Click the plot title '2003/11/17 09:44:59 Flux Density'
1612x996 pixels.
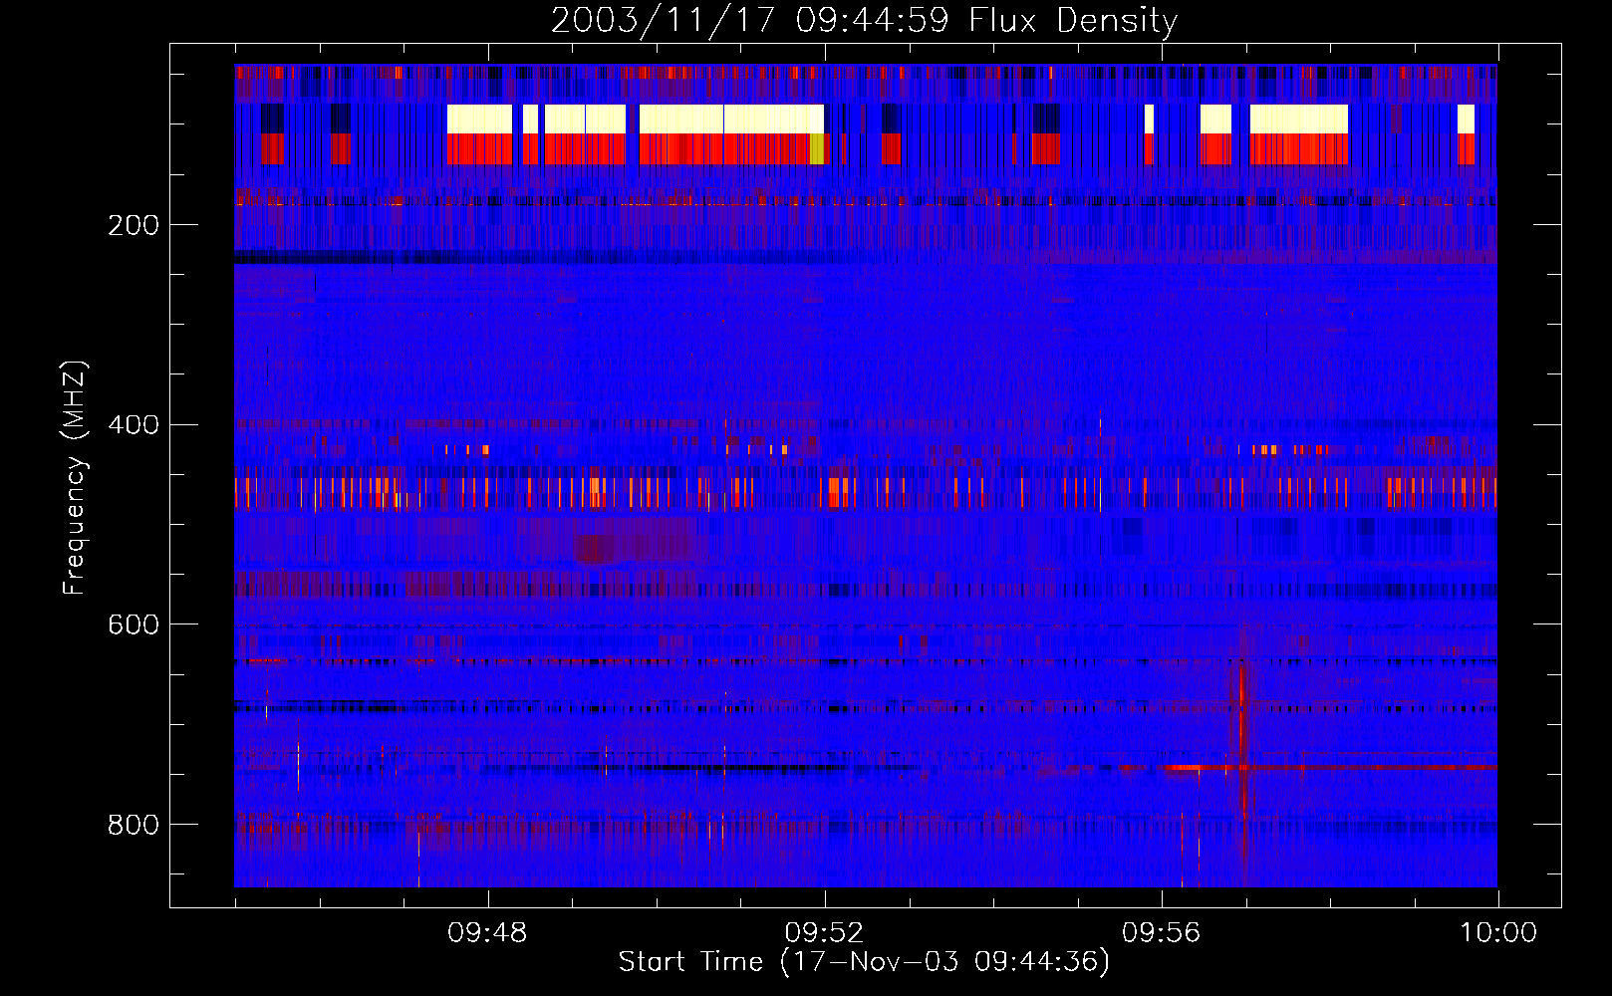coord(864,20)
